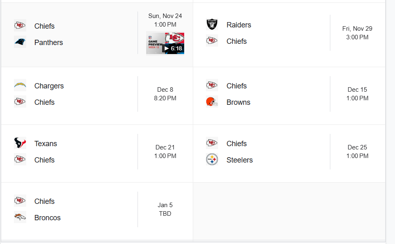395x244 pixels.
Task: Open the Steelers team name
Action: [x=239, y=160]
